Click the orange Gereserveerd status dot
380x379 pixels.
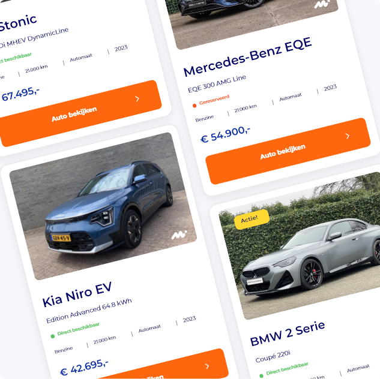pyautogui.click(x=195, y=106)
